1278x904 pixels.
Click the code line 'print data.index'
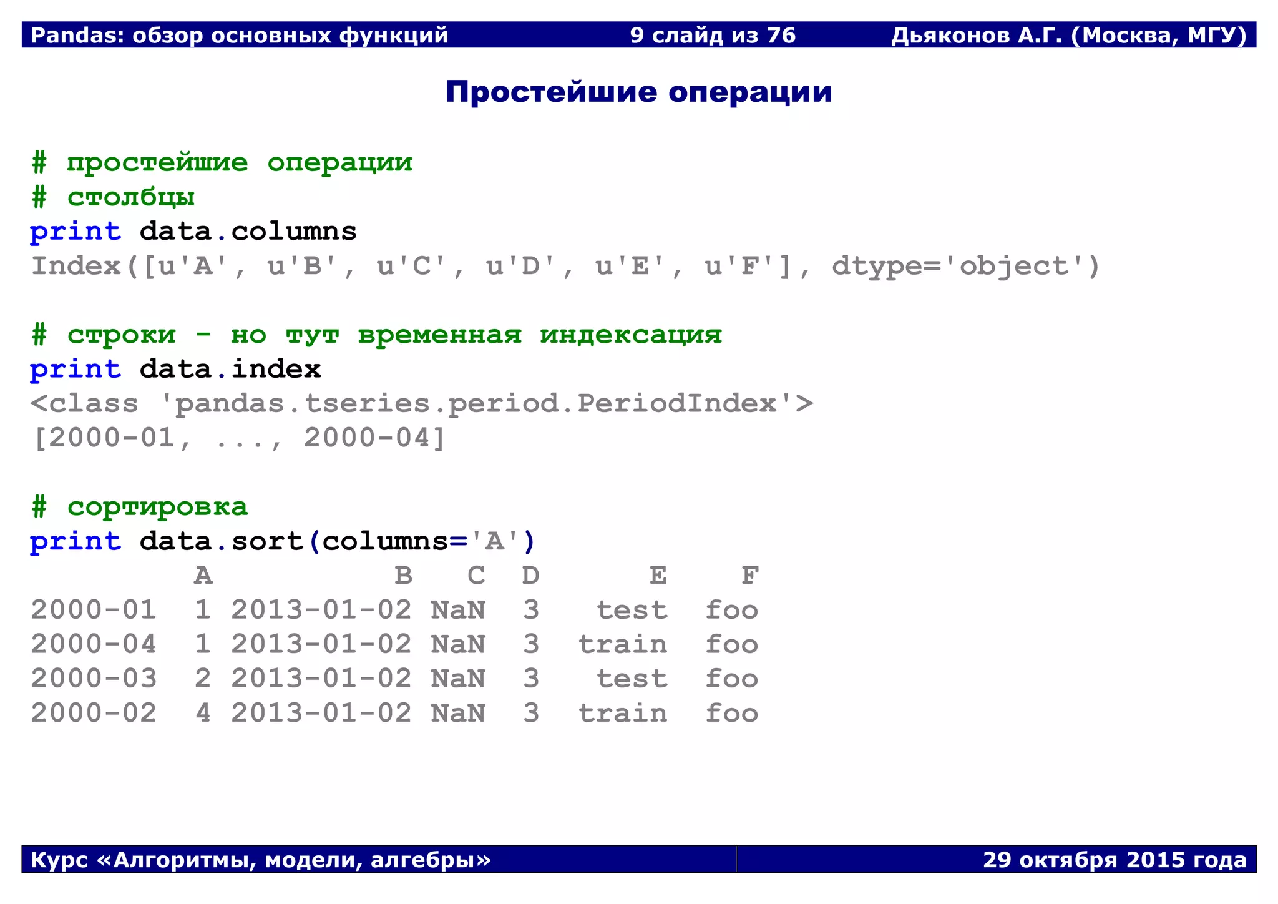(175, 370)
